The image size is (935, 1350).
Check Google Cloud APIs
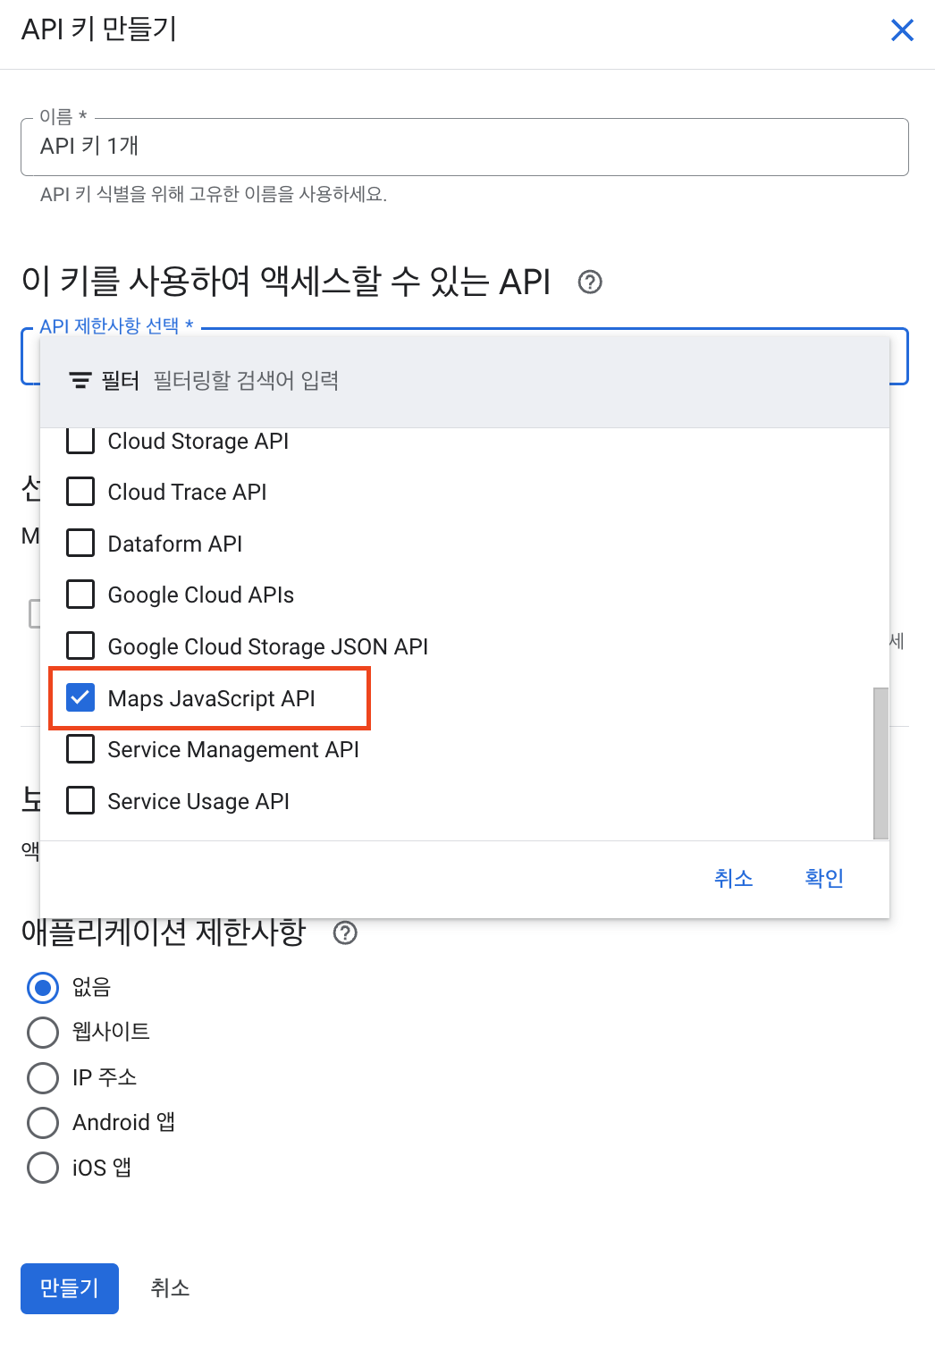click(x=80, y=594)
